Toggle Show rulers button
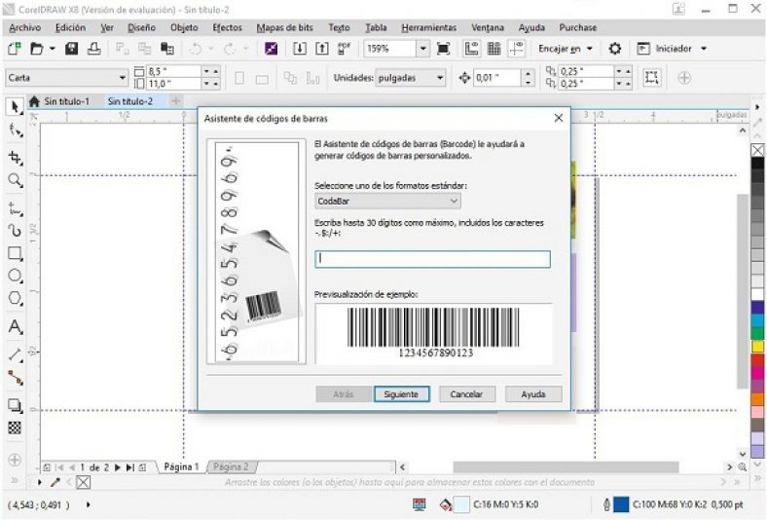 coord(471,49)
